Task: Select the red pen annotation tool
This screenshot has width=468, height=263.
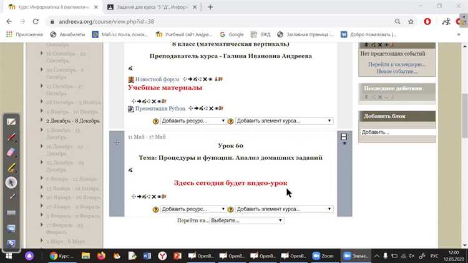Action: [11, 137]
